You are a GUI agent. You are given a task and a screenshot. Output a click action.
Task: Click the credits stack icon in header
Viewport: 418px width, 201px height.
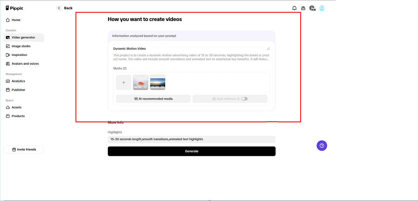[x=303, y=8]
